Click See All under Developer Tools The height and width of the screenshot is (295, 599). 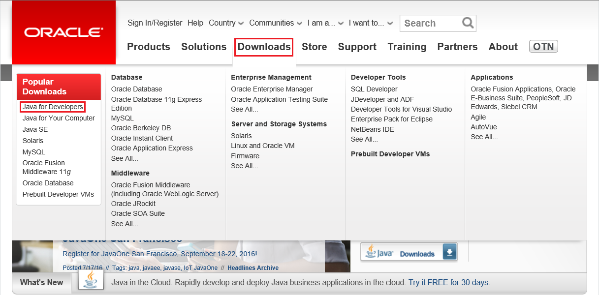[364, 139]
